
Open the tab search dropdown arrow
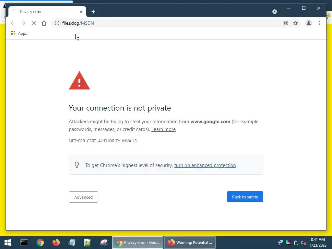[274, 12]
